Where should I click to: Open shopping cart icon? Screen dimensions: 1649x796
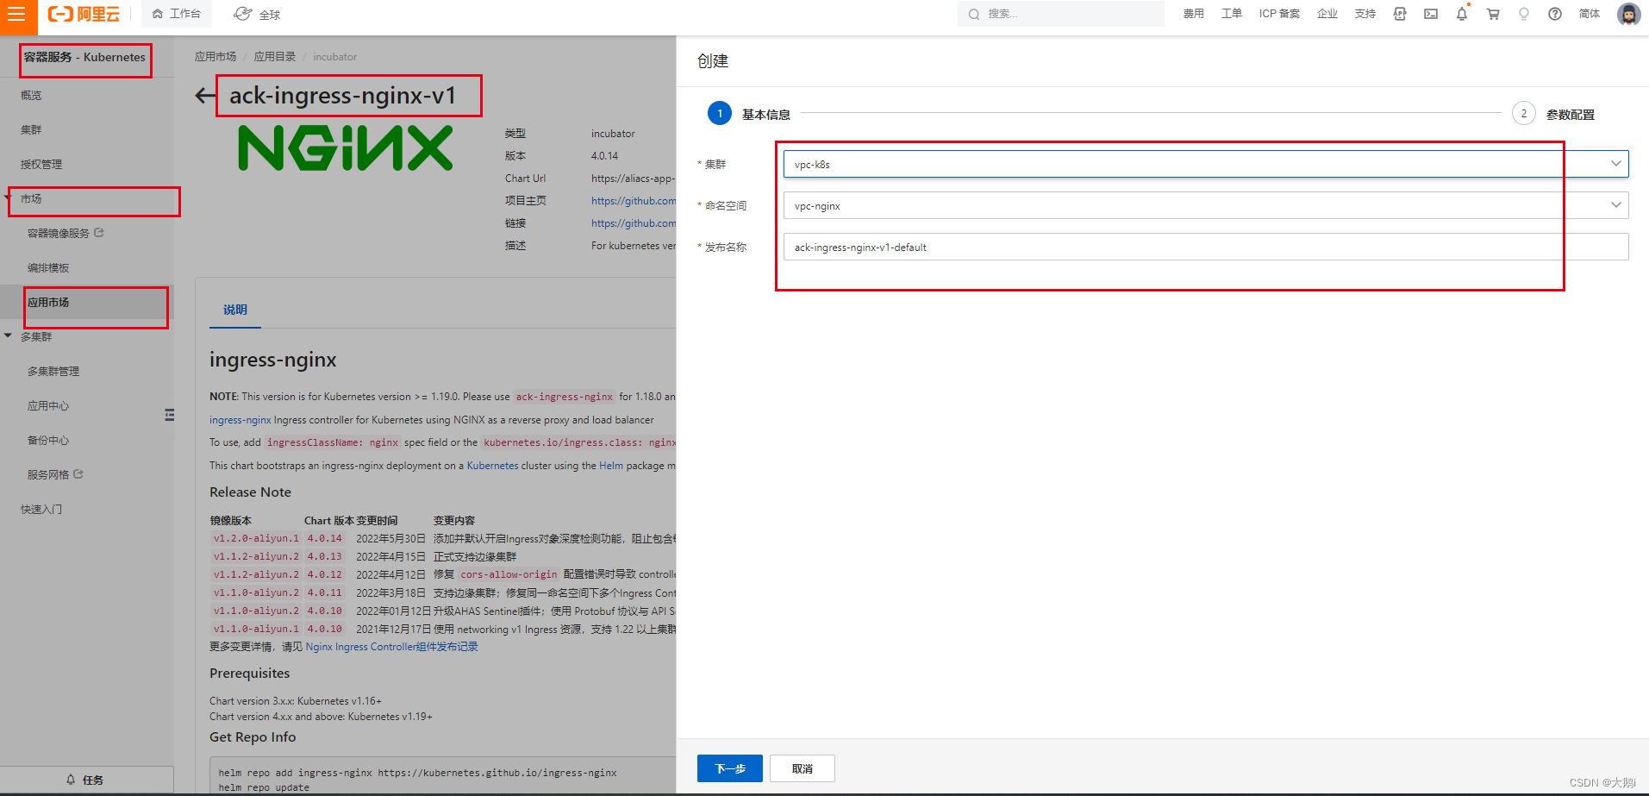pyautogui.click(x=1493, y=14)
